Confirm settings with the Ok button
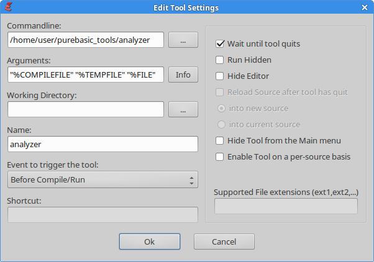The image size is (374, 262). click(149, 242)
